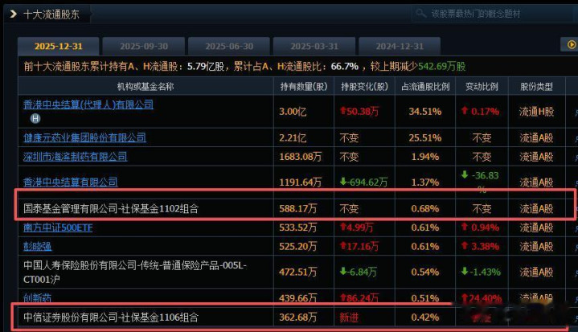This screenshot has height=332, width=578.
Task: Click change ratio 3.38%
Action: pos(481,246)
